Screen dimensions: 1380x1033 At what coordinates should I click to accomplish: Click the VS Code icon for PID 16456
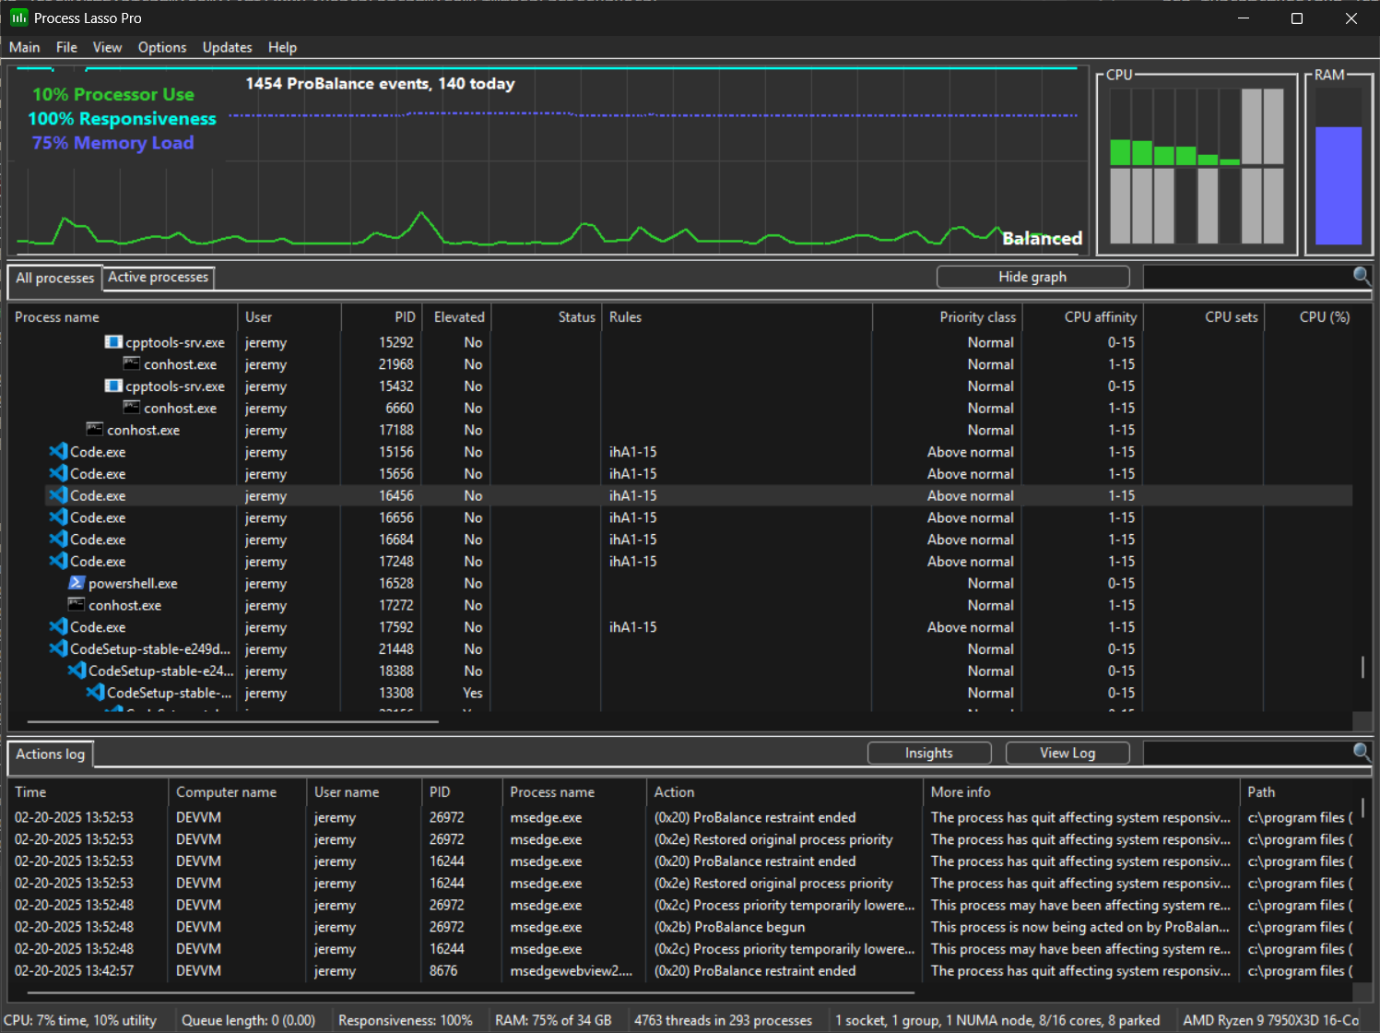click(58, 495)
